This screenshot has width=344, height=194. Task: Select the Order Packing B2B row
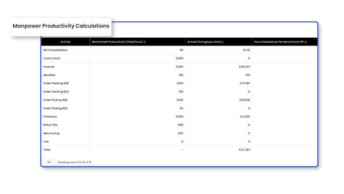(56, 83)
